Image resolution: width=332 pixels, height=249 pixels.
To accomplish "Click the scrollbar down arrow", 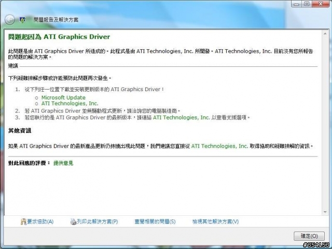I will coord(325,212).
